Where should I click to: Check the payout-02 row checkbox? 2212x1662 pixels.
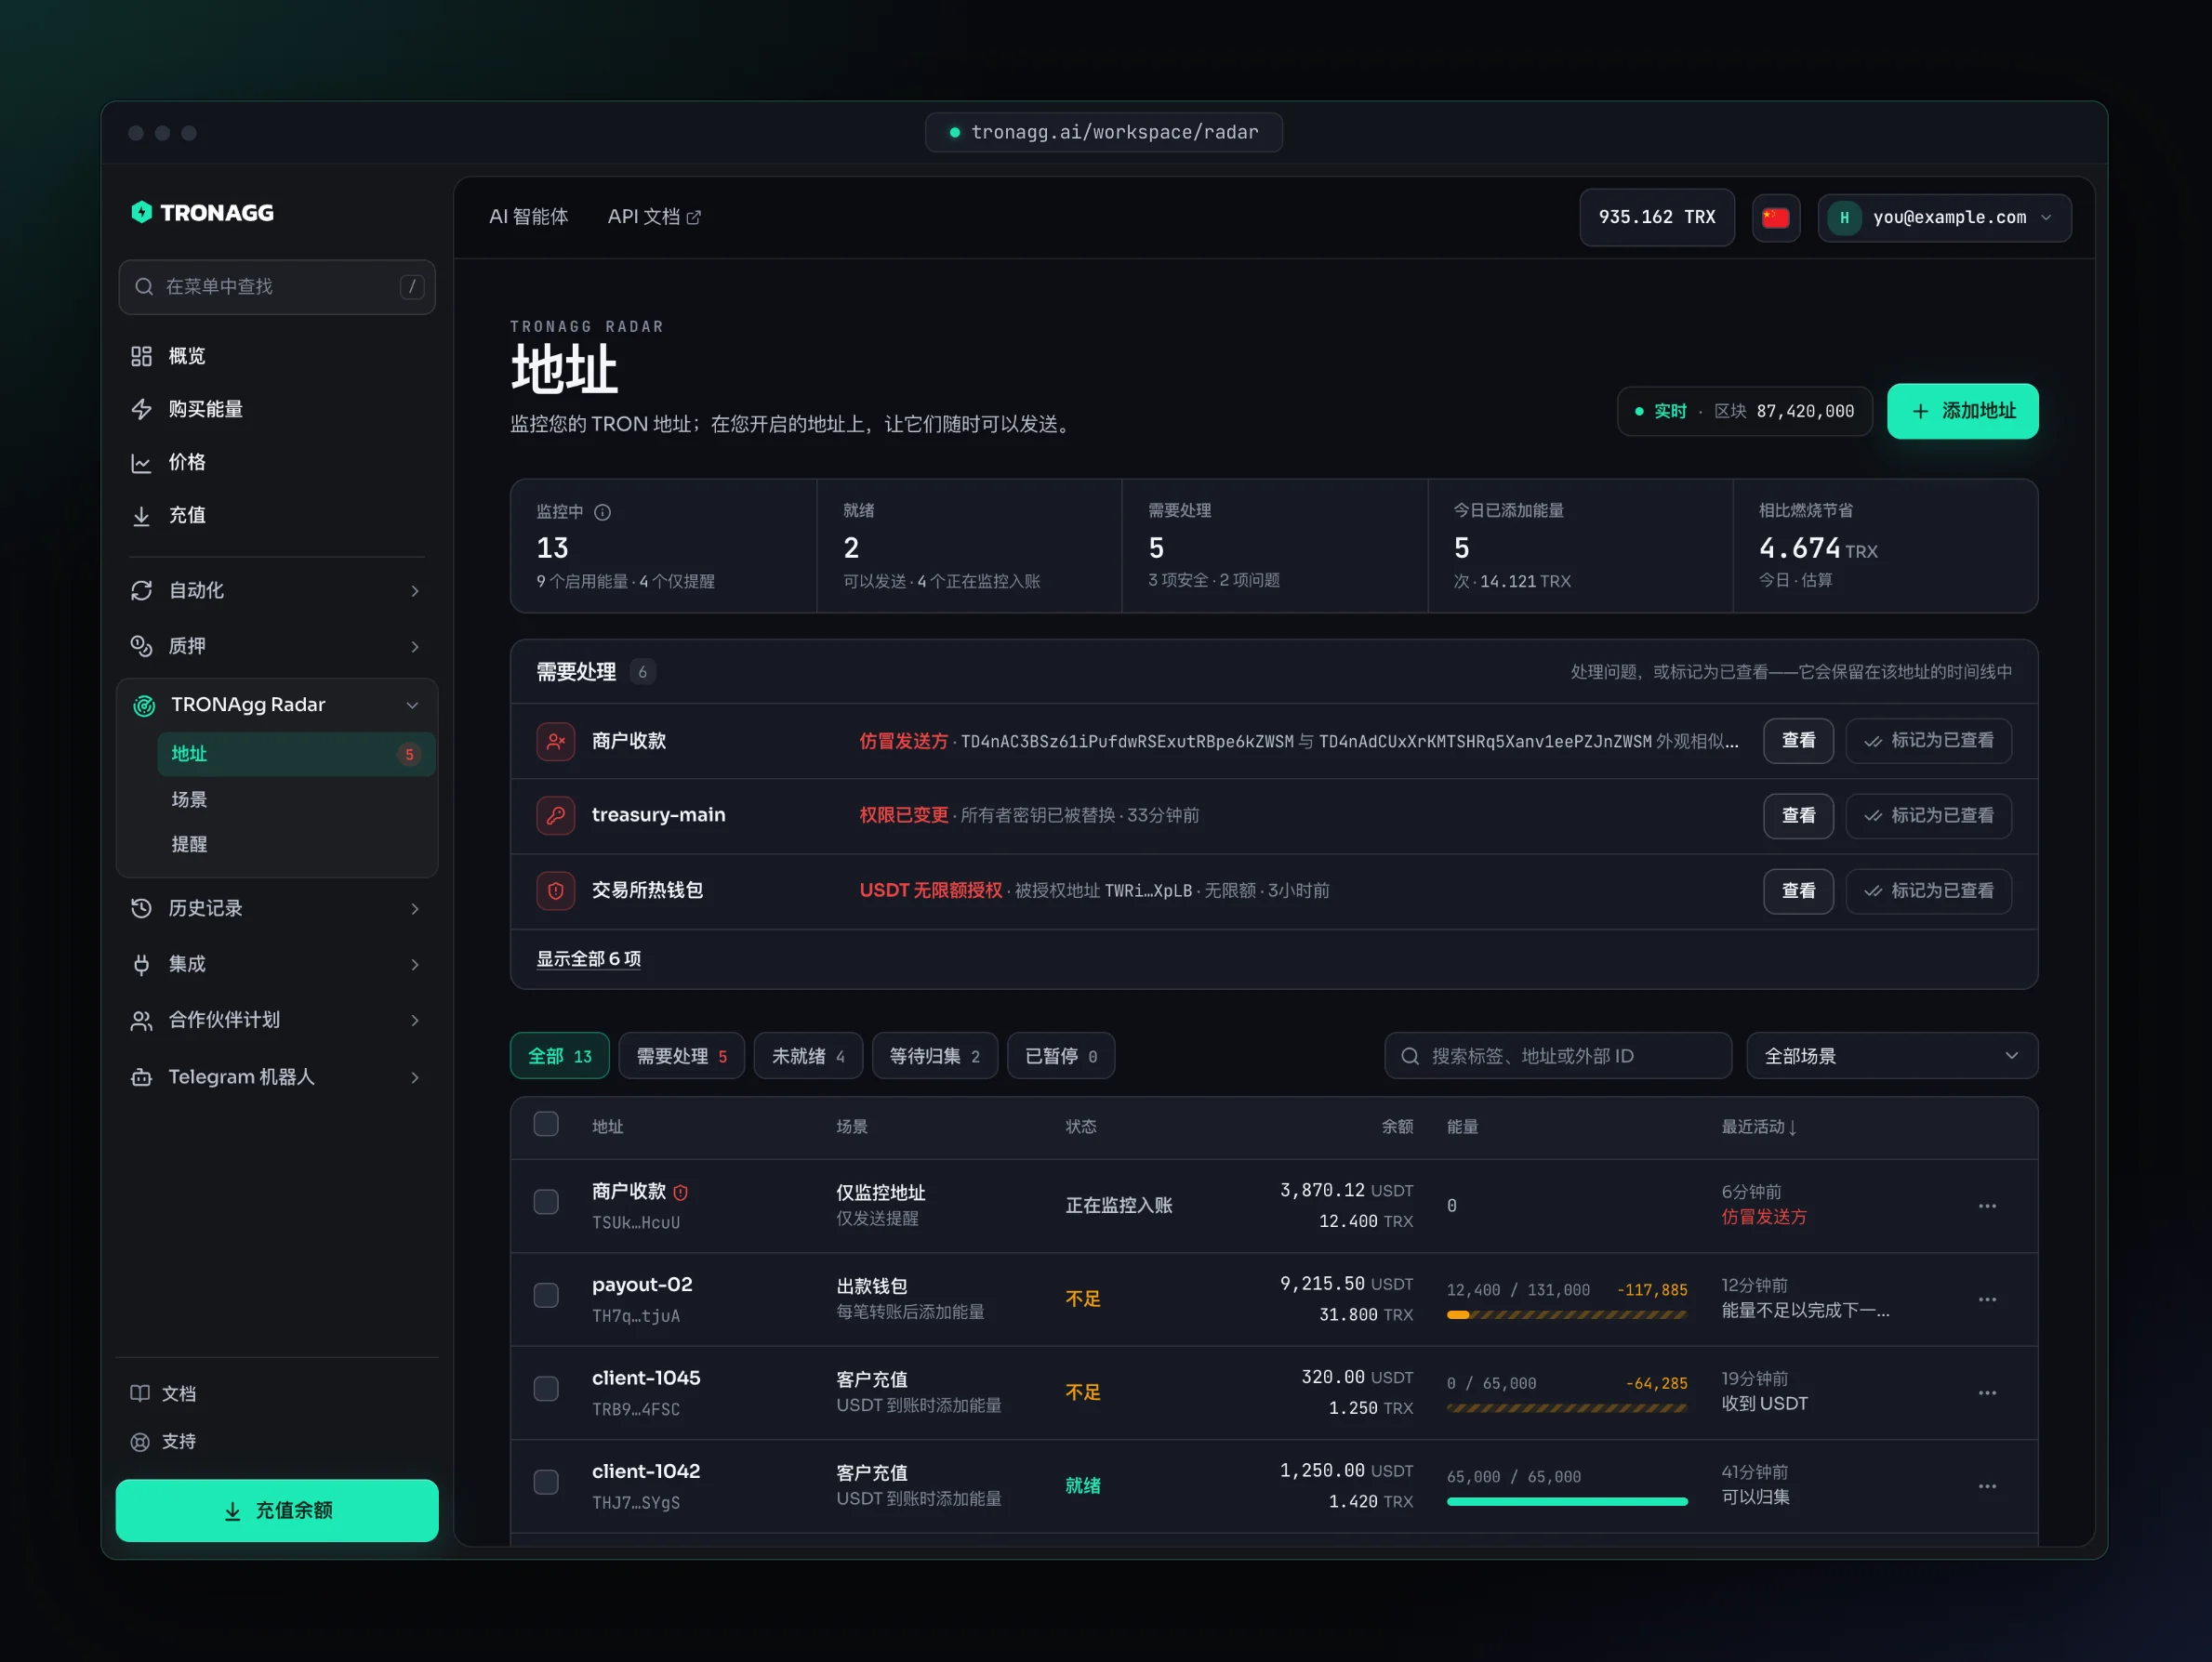click(x=546, y=1295)
